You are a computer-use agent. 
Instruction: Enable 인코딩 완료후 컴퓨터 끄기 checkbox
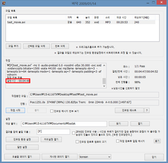pyautogui.click(x=77, y=142)
